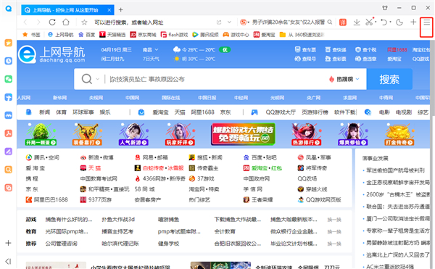The height and width of the screenshot is (269, 435).
Task: Collapse the left sidebar with arrow icon
Action: point(8,261)
